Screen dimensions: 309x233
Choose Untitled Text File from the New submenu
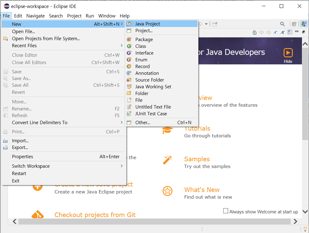point(162,107)
